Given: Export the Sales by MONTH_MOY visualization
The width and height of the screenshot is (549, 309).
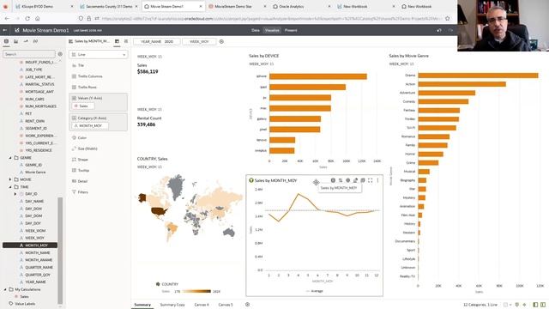Looking at the screenshot, I should [355, 180].
